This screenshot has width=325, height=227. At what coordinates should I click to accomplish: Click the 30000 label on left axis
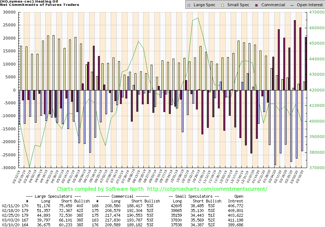(x=8, y=12)
